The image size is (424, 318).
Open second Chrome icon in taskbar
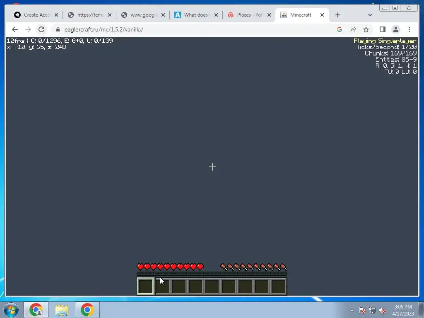click(x=87, y=310)
